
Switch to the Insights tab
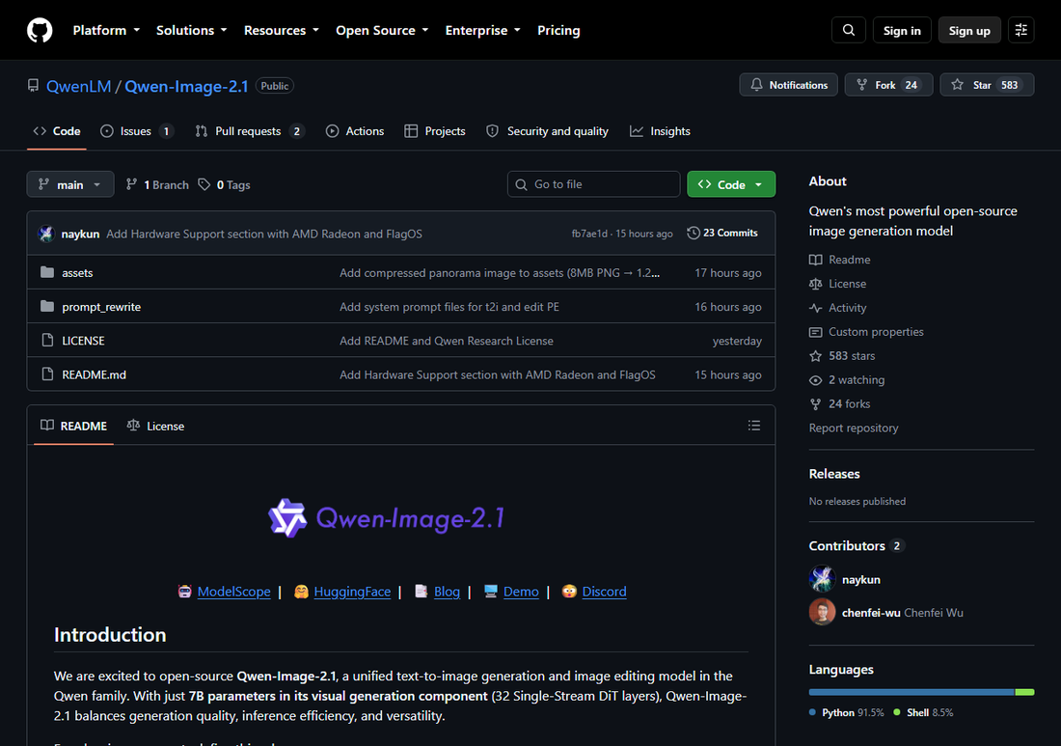pos(661,131)
